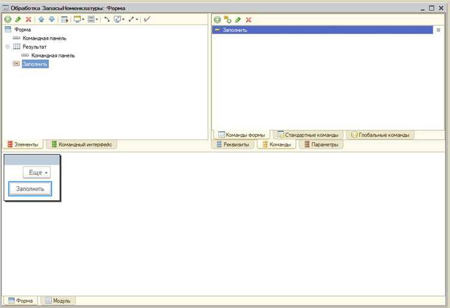
Task: Click green Add command icon in commands panel
Action: click(217, 20)
